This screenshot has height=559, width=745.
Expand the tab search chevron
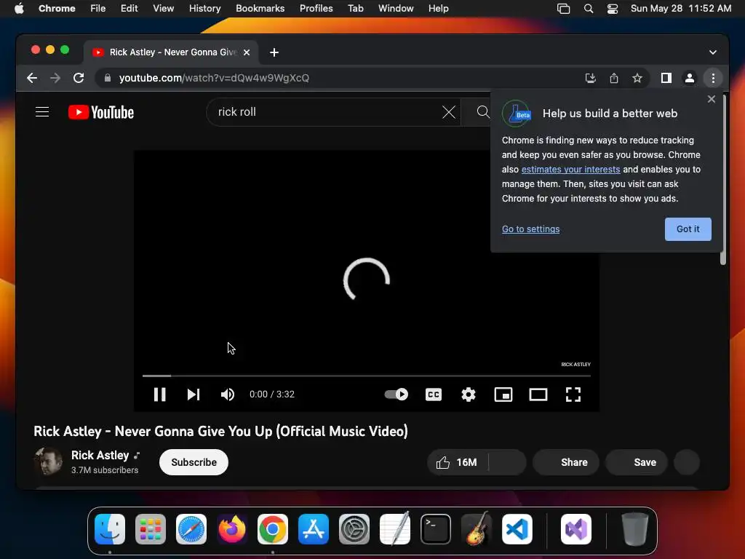pyautogui.click(x=713, y=52)
